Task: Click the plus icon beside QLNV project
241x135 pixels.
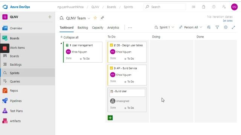Action: pyautogui.click(x=50, y=17)
